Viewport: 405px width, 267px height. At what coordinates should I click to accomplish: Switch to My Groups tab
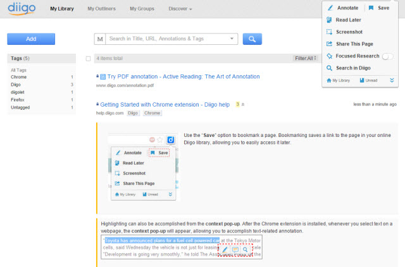pos(142,9)
